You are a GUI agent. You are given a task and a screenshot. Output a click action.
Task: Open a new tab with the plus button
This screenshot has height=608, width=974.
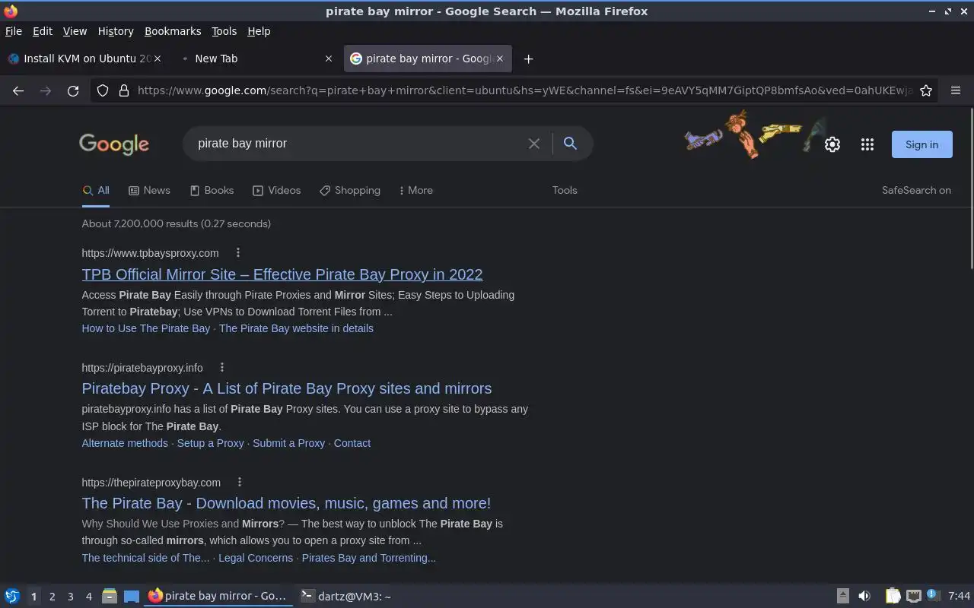(528, 59)
